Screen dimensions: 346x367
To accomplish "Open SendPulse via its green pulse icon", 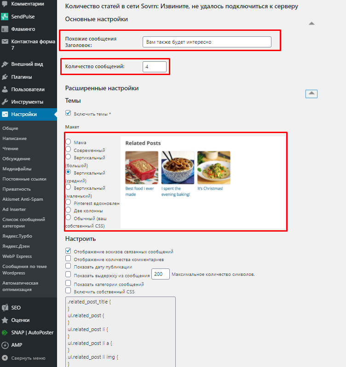I will click(5, 17).
